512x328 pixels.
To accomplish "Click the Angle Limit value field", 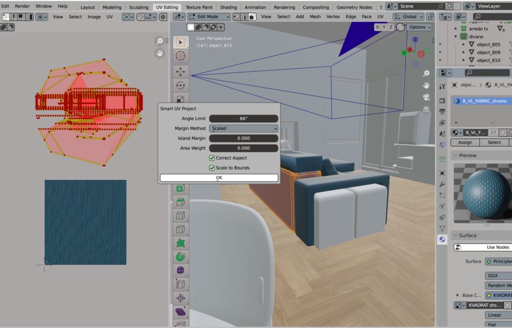I will click(243, 118).
